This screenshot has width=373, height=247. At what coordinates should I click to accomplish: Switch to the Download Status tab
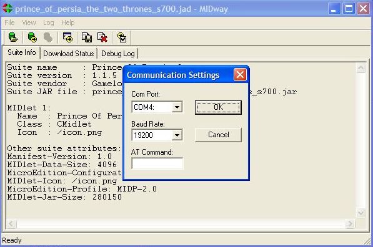[69, 54]
